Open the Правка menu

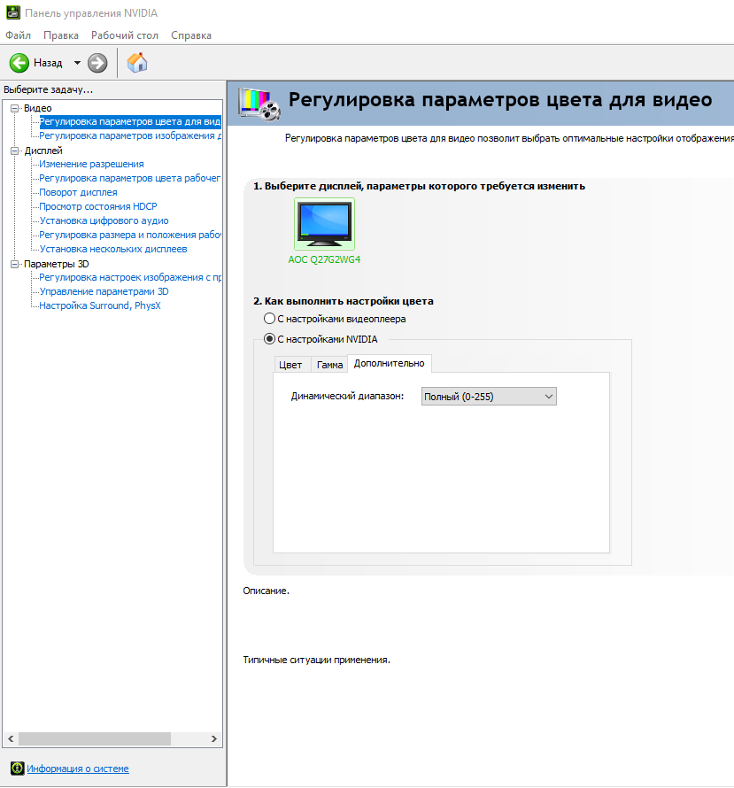click(61, 35)
